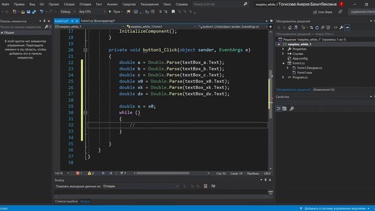375x211 pixels.
Task: Click the wrench Properties icon in Solution Explorer
Action: click(341, 28)
